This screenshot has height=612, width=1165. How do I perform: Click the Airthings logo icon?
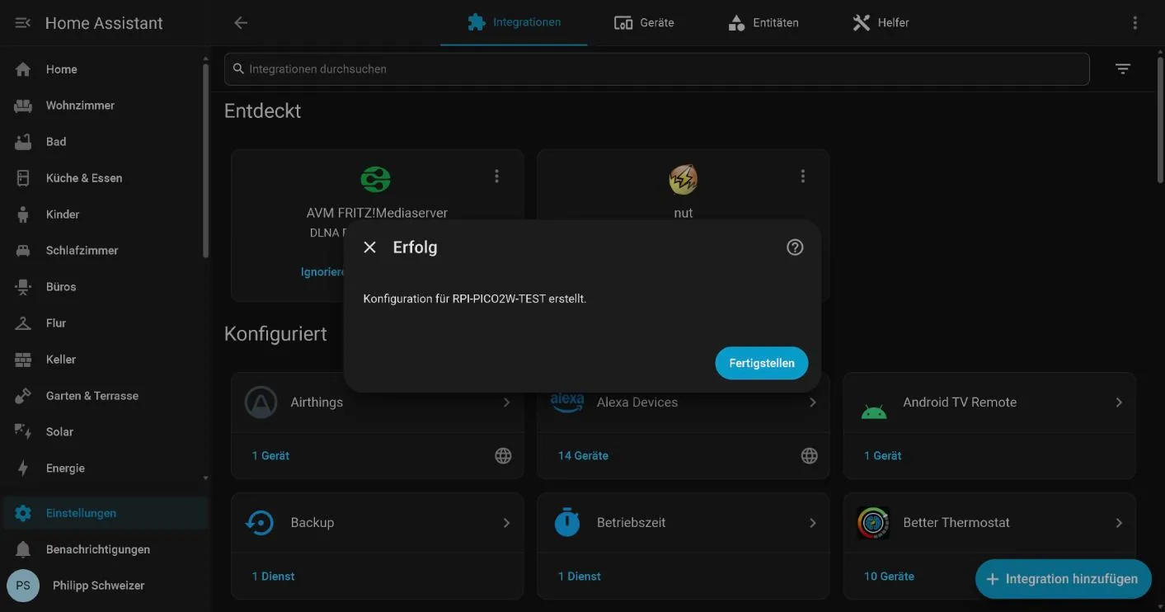(261, 403)
